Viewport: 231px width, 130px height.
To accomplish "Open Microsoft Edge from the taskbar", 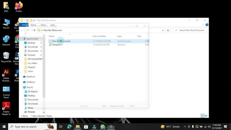I will 69,127.
